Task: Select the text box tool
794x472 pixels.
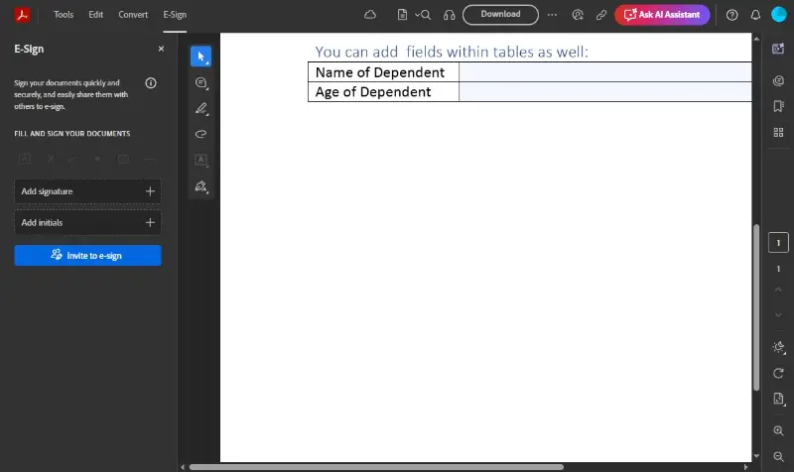Action: 200,160
